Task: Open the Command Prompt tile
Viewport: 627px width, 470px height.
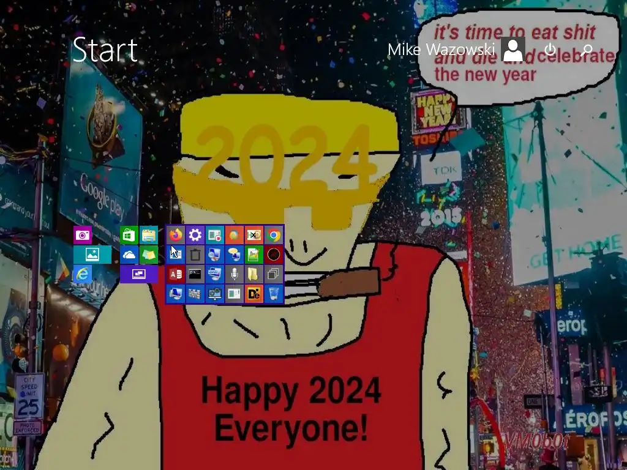Action: [x=195, y=274]
